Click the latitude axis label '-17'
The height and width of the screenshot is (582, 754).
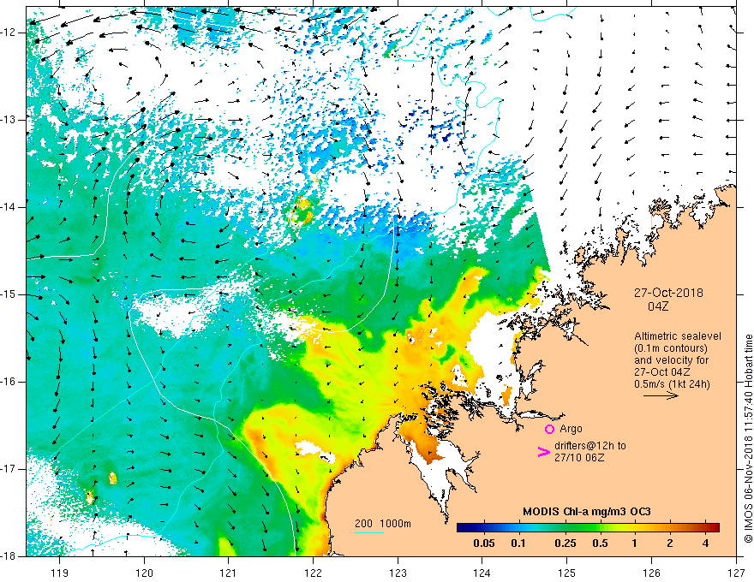10,469
